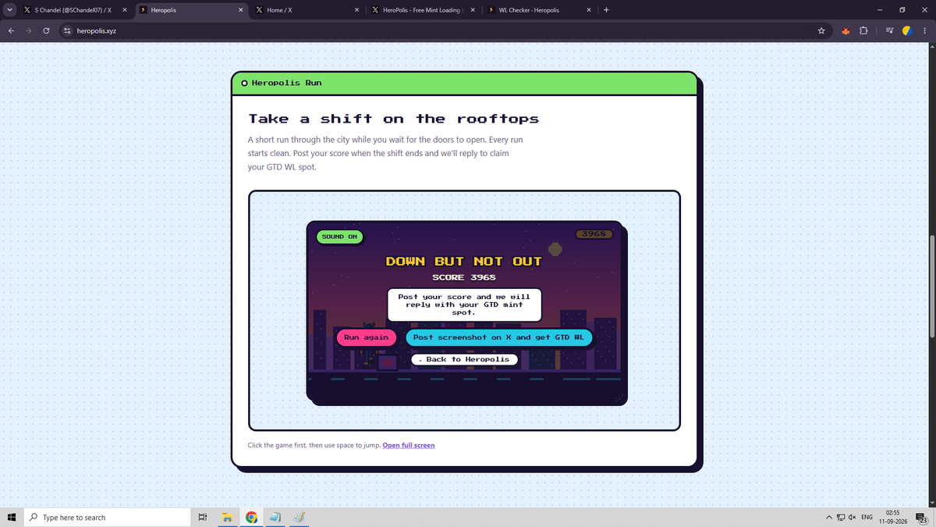Click the moon in the game sky
This screenshot has width=936, height=527.
pos(555,250)
